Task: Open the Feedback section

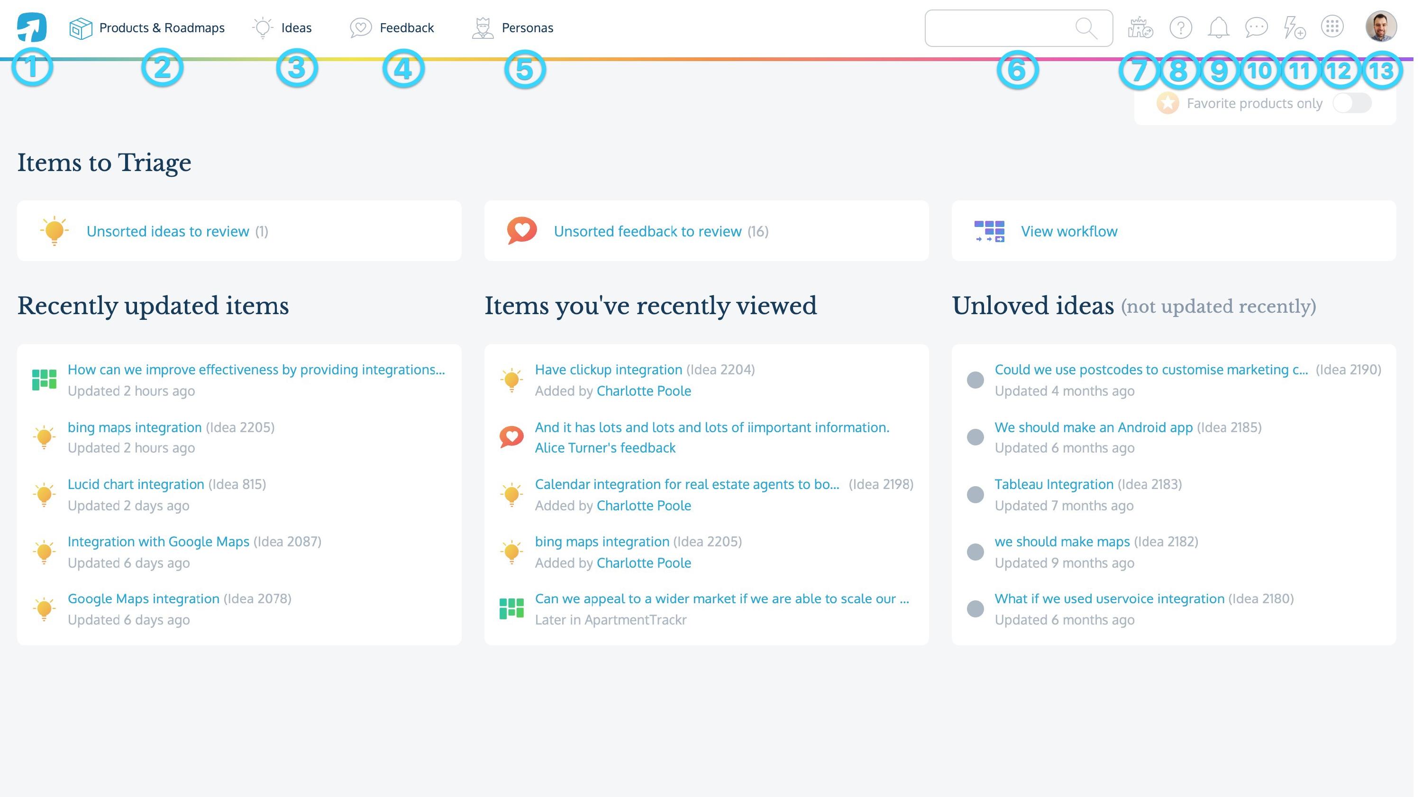Action: [x=406, y=27]
